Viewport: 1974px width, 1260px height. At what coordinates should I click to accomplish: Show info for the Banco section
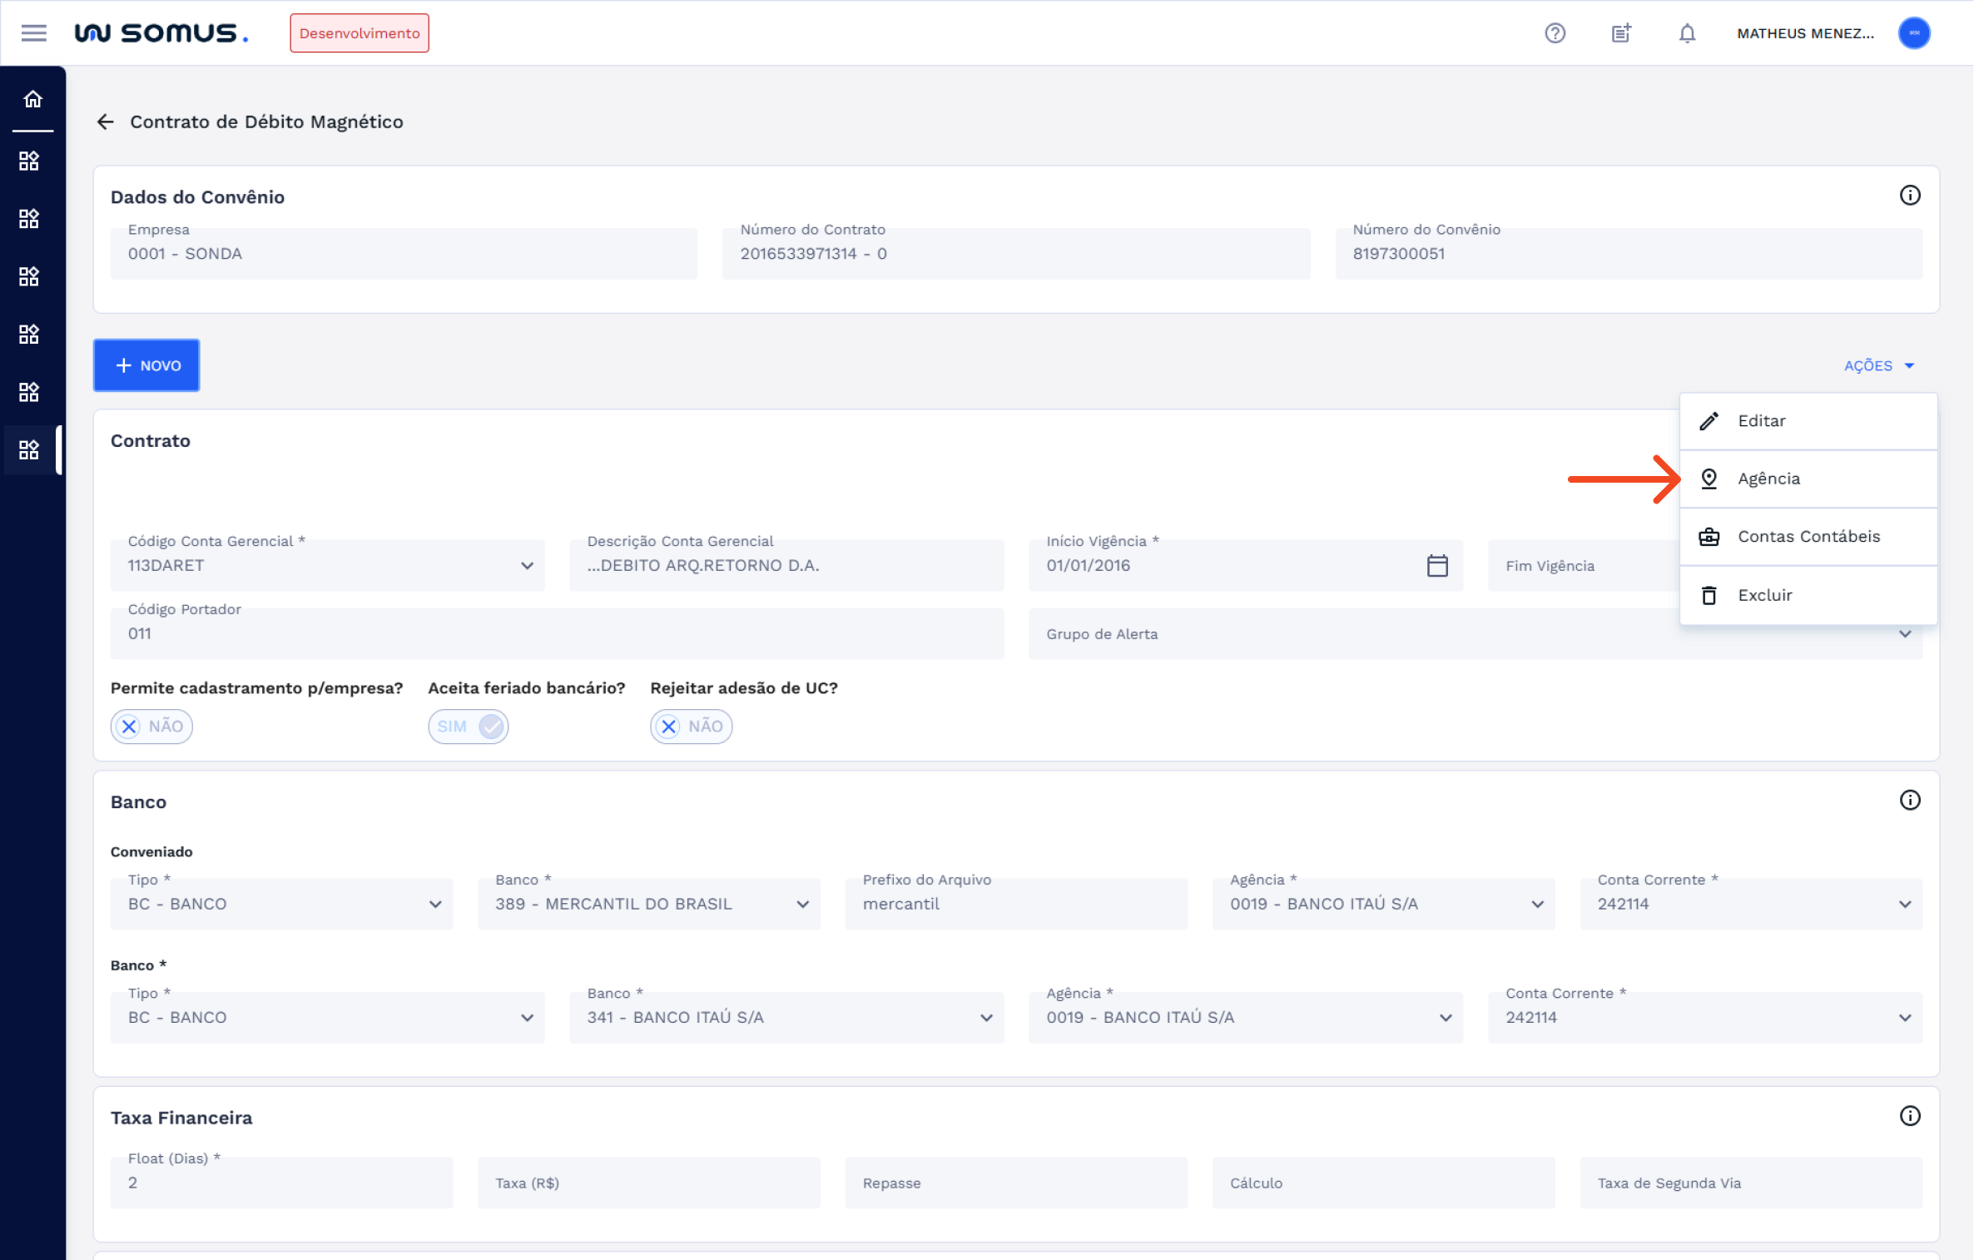pyautogui.click(x=1909, y=801)
